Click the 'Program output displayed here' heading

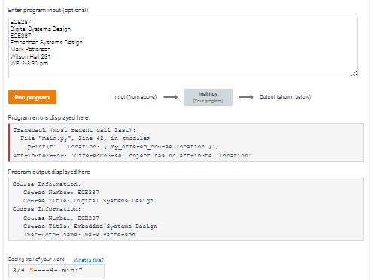click(x=49, y=172)
